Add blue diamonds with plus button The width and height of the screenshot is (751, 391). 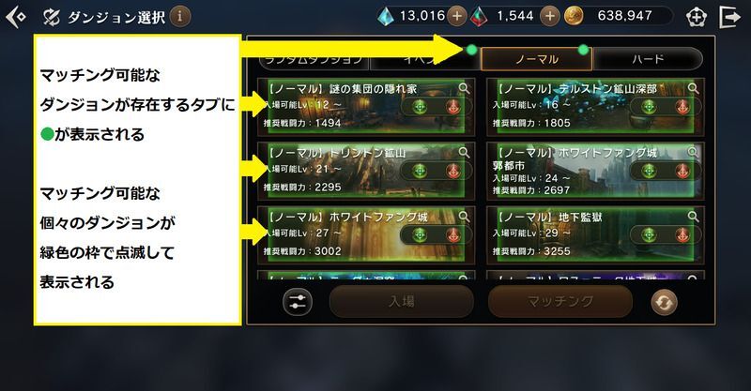[x=457, y=16]
